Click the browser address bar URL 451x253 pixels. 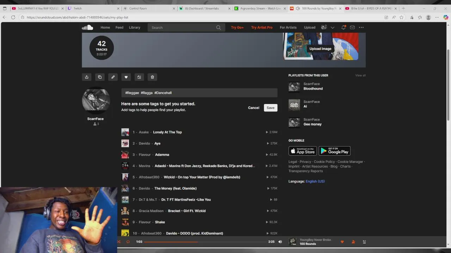pyautogui.click(x=78, y=17)
